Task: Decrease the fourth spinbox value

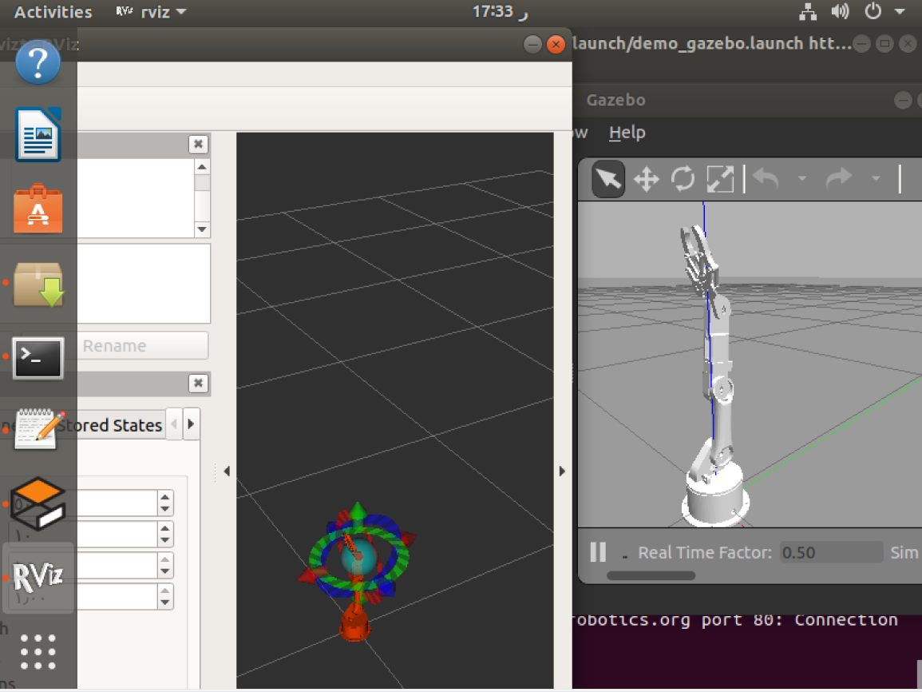Action: (x=165, y=603)
